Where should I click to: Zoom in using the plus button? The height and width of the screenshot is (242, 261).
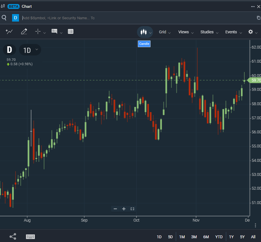[x=124, y=209]
